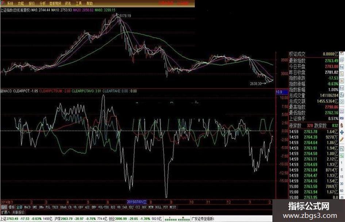Select the 全部 tab

click(x=19, y=207)
